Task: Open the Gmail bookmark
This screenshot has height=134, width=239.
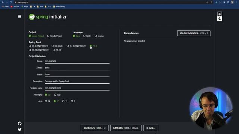Action: coord(5,7)
